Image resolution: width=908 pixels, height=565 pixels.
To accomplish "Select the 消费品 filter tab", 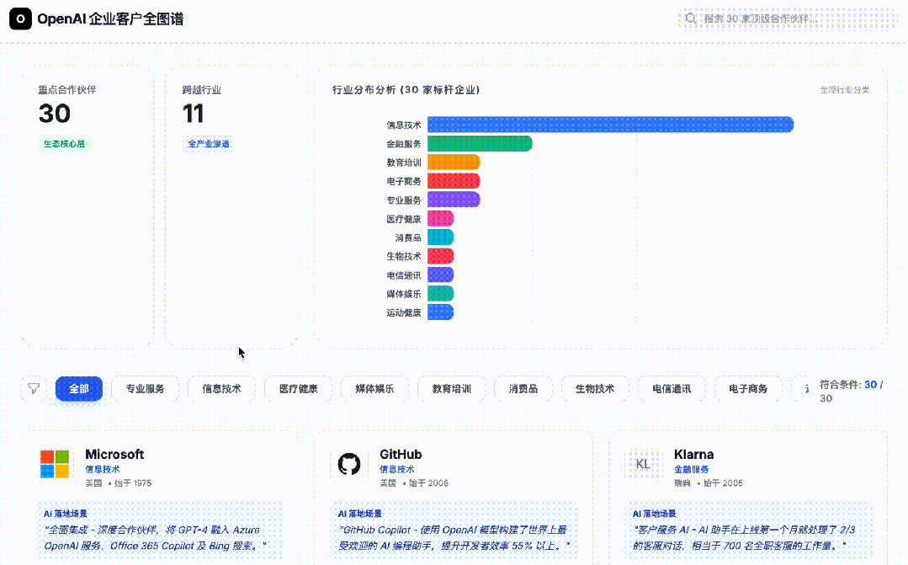I will [x=523, y=389].
